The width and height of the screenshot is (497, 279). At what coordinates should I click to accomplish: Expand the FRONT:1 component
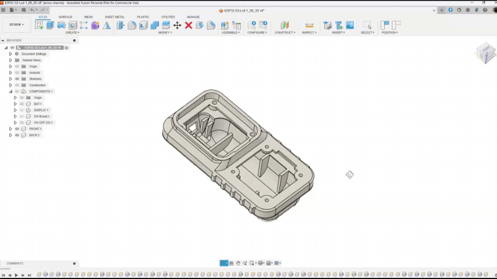click(x=10, y=129)
